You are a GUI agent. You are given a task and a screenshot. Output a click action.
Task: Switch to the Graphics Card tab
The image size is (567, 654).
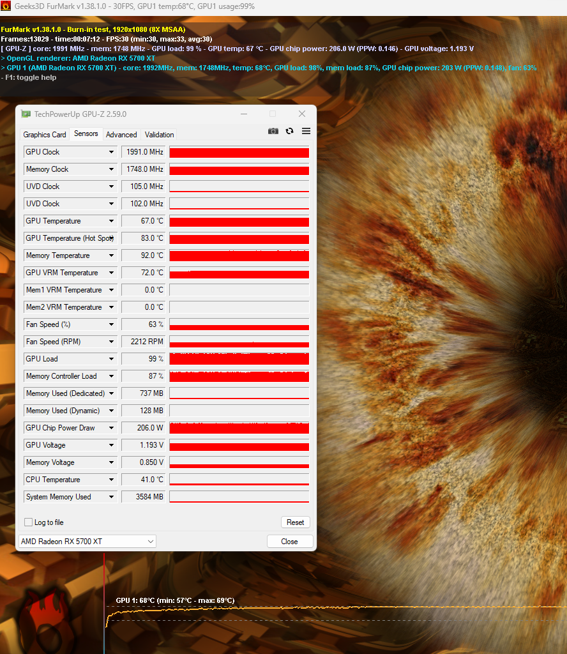[45, 135]
